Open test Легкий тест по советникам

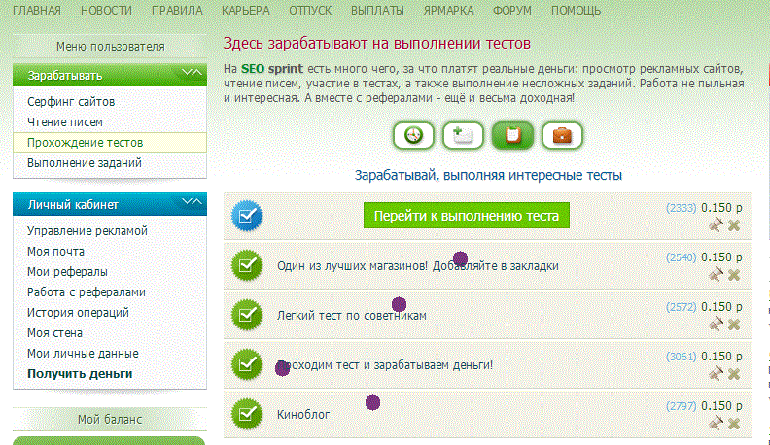click(352, 316)
